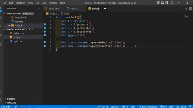The image size is (193, 108).
Task: Open the Selection menu
Action: coord(20,3)
